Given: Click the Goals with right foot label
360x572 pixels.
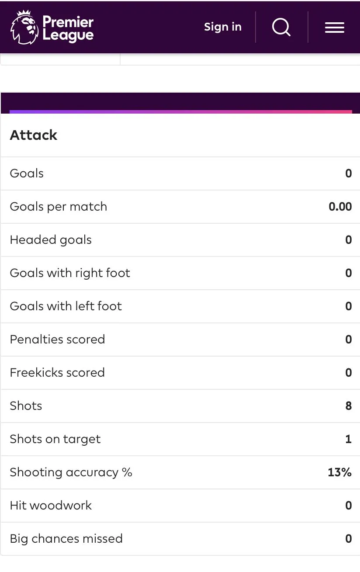Looking at the screenshot, I should [x=70, y=273].
